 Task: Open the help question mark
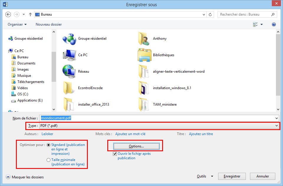pyautogui.click(x=274, y=24)
